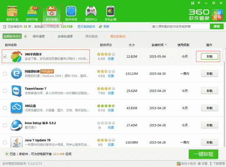Expand the chevron next to 全部软件

25,36
